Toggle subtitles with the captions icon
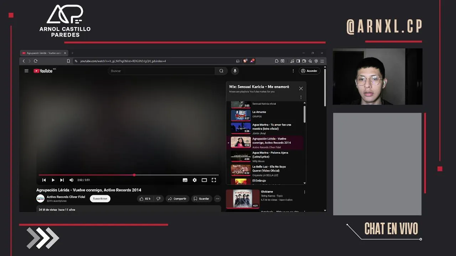The image size is (456, 256). tap(185, 180)
